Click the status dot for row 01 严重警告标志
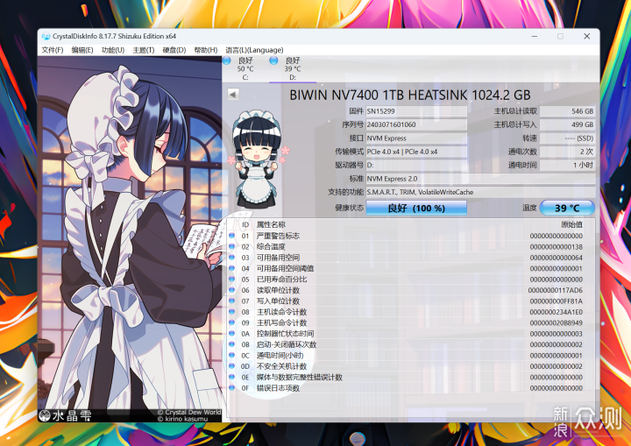 (231, 236)
